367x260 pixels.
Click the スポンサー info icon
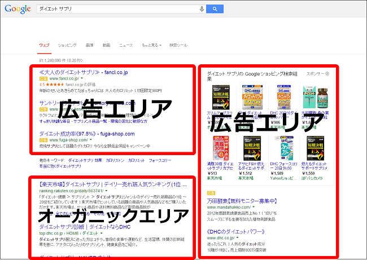coord(327,74)
